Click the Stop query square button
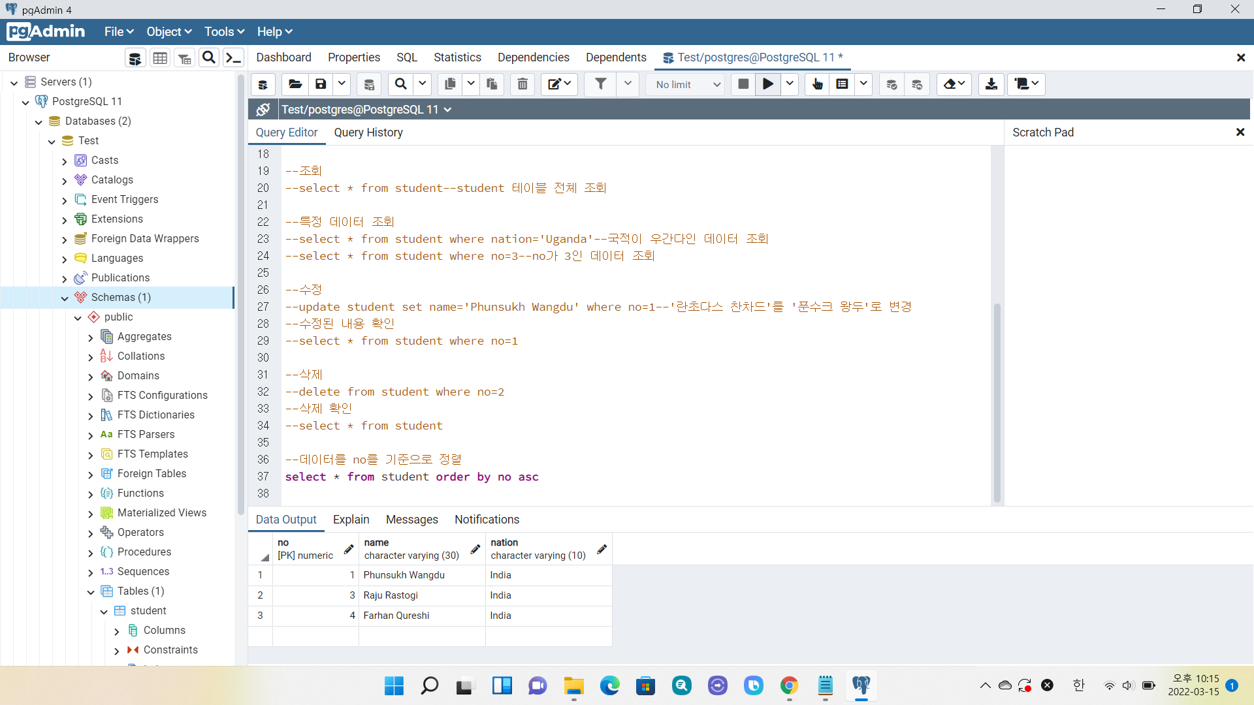 click(x=743, y=84)
